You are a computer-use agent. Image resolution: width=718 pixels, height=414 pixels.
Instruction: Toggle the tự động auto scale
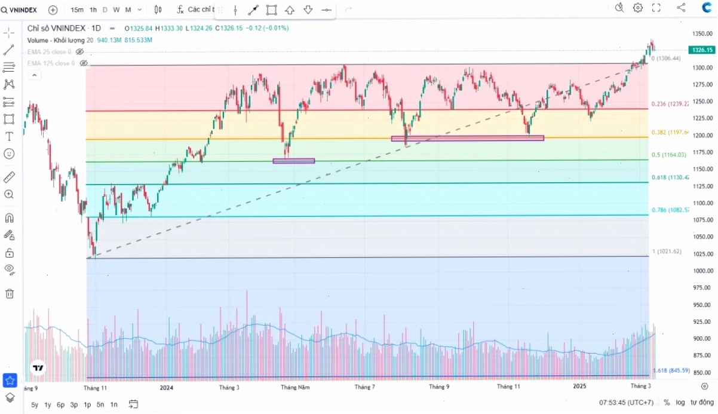[x=702, y=403]
